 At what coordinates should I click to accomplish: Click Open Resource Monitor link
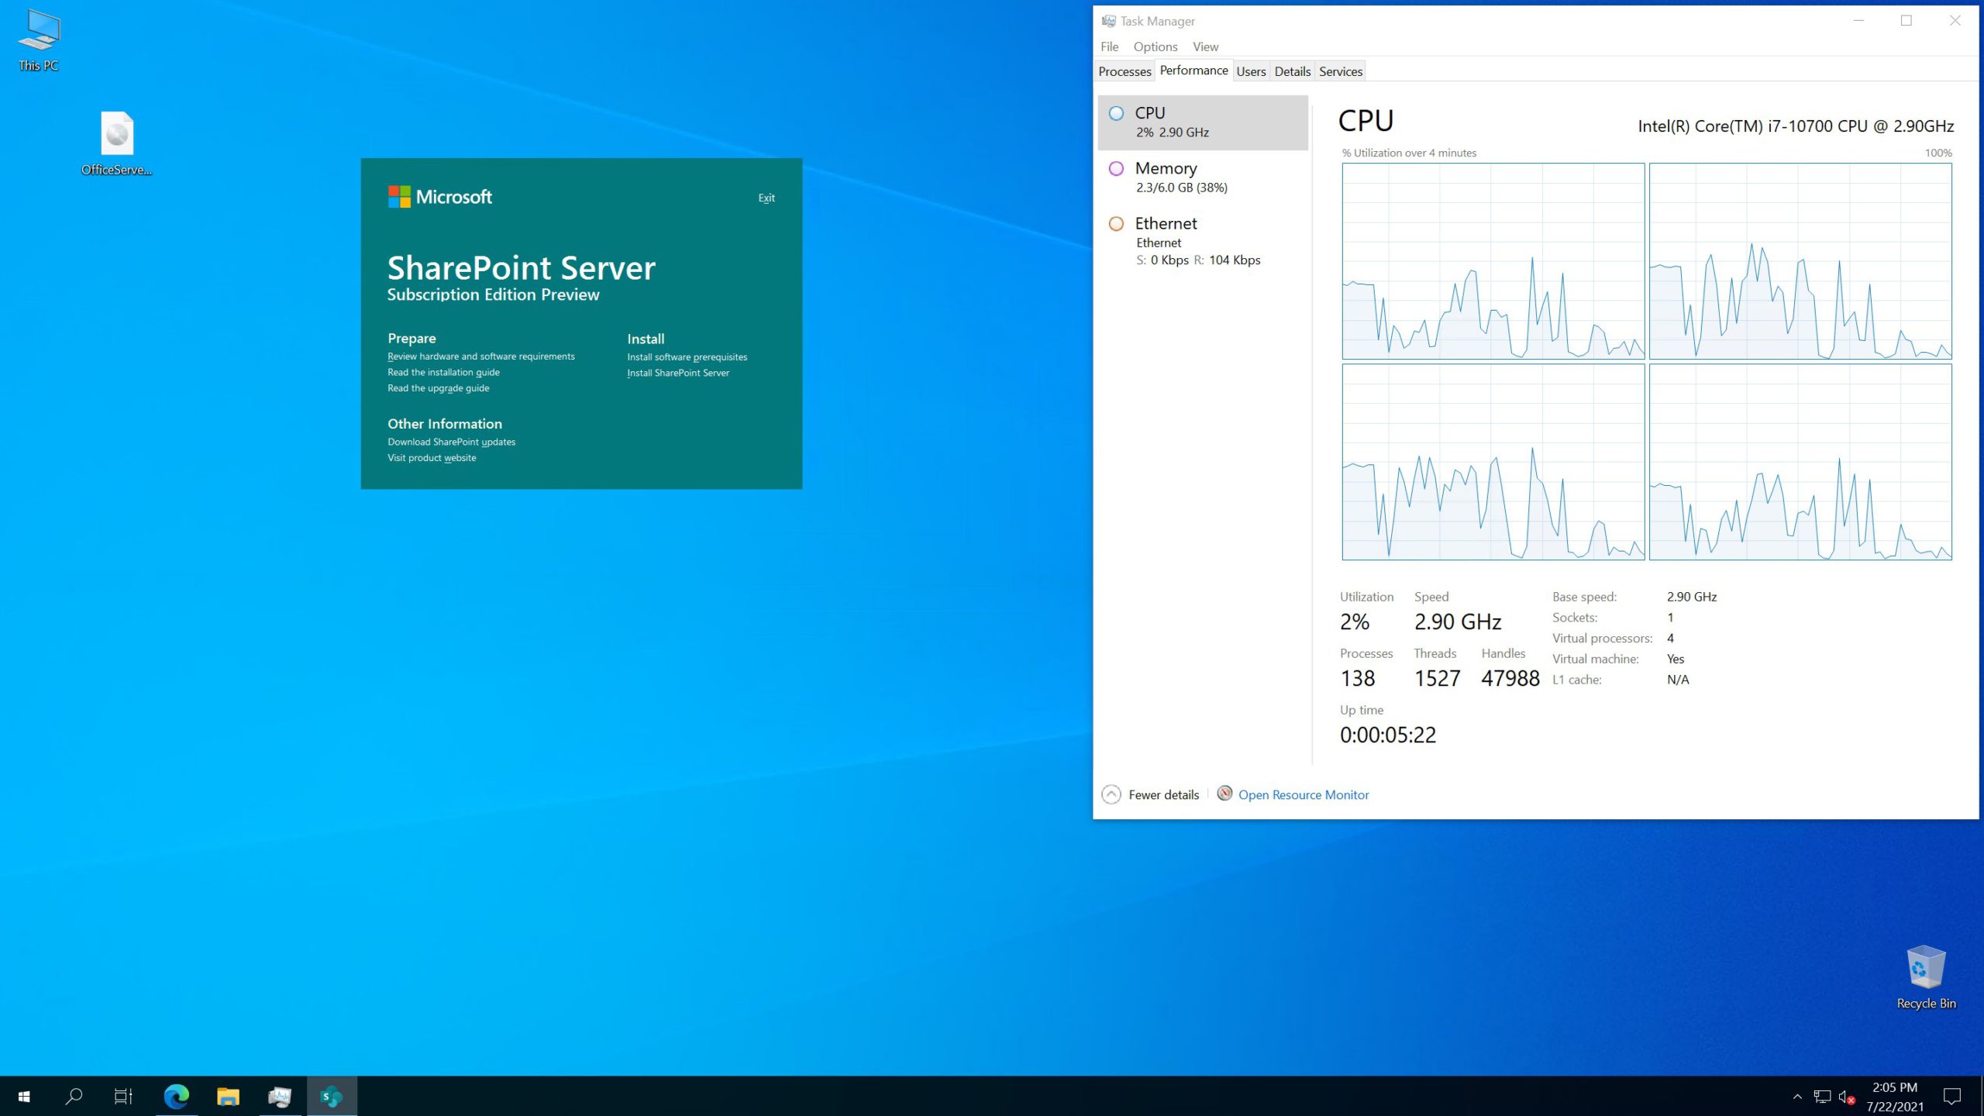(x=1304, y=794)
